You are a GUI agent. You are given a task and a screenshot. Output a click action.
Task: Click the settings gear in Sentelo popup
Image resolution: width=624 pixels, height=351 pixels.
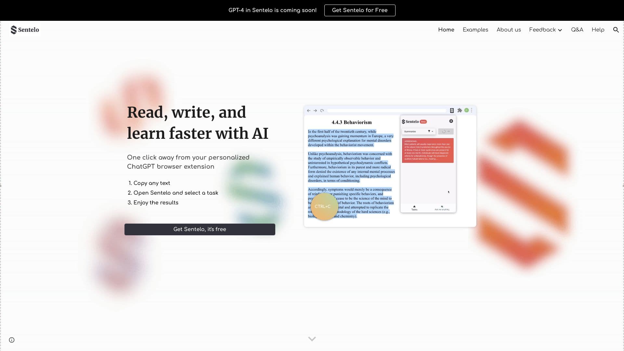[x=451, y=121]
